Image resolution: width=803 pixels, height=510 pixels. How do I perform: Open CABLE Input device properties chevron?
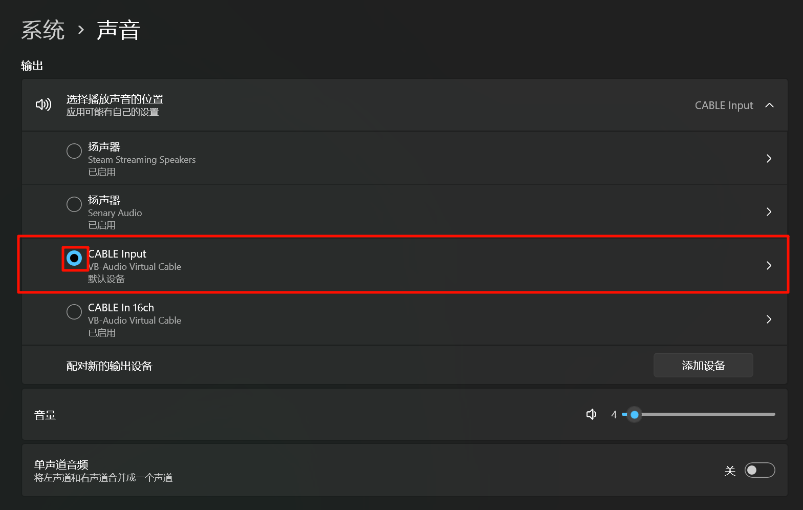point(769,265)
